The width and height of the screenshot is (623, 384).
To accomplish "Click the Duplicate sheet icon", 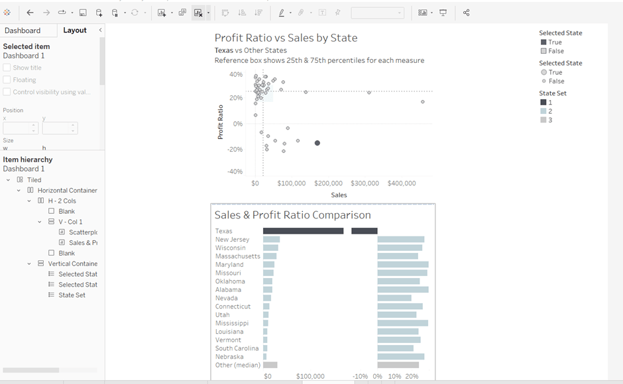I will point(182,13).
